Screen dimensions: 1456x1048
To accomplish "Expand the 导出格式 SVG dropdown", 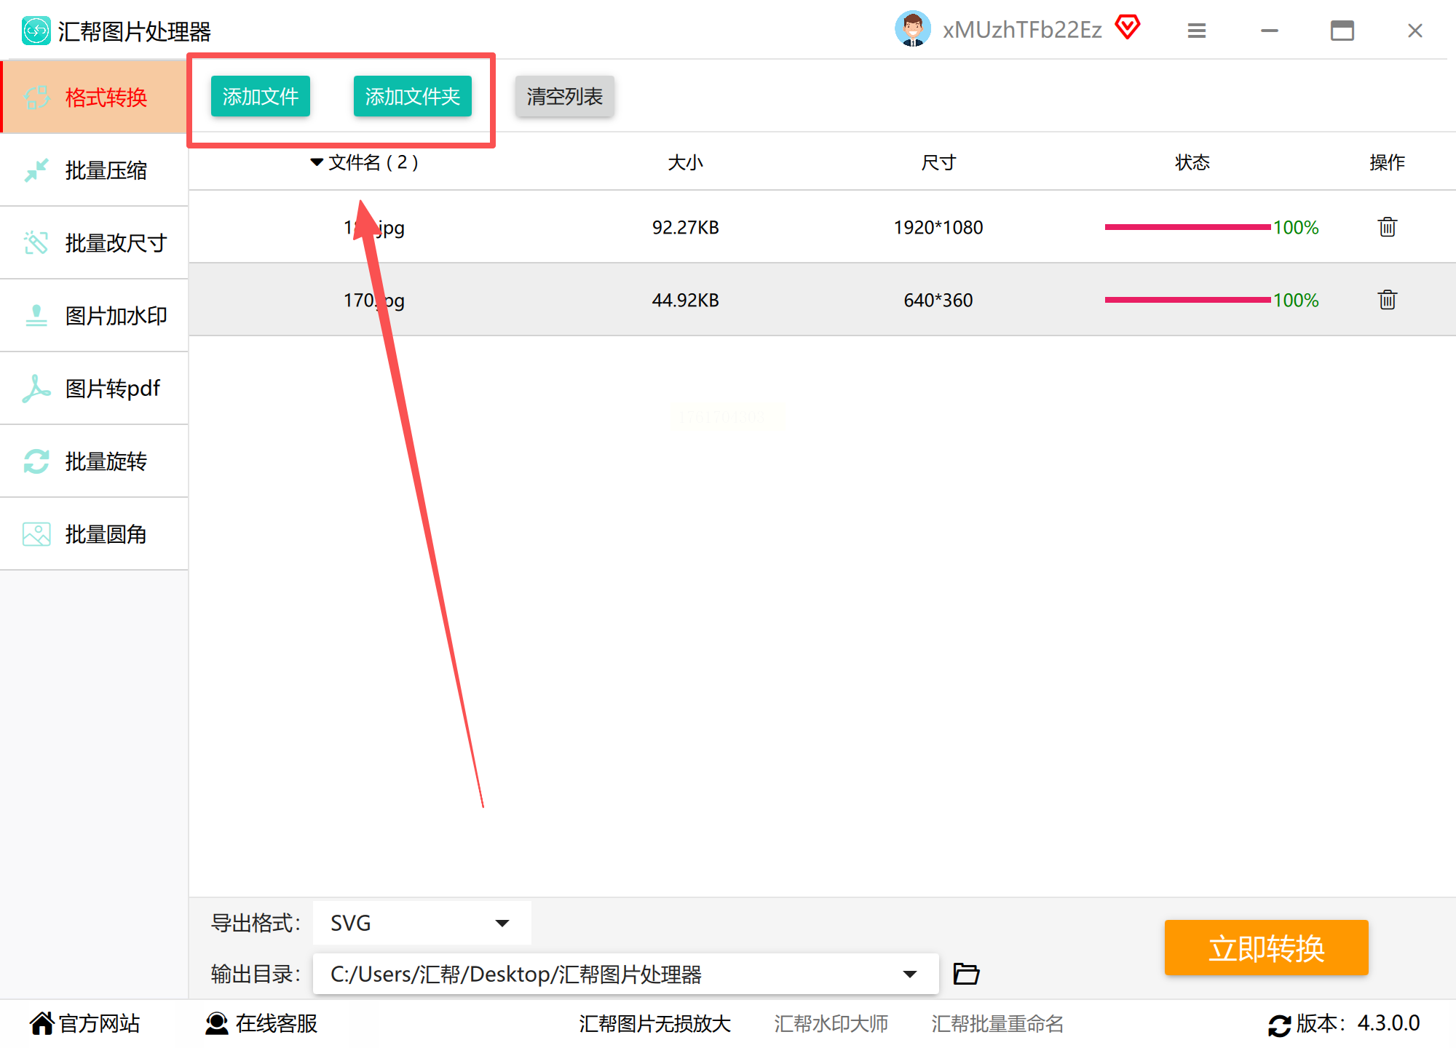I will (x=502, y=923).
